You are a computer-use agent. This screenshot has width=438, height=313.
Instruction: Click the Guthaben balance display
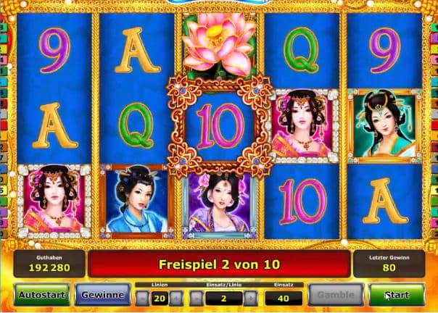(49, 264)
